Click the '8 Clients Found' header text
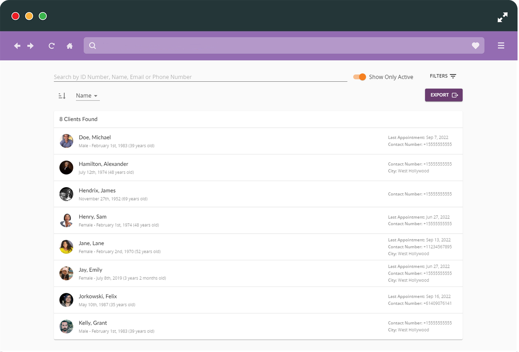The image size is (519, 352). (x=79, y=119)
